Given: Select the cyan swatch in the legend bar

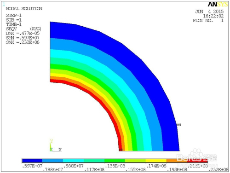Looking at the screenshot, I should (x=73, y=161).
